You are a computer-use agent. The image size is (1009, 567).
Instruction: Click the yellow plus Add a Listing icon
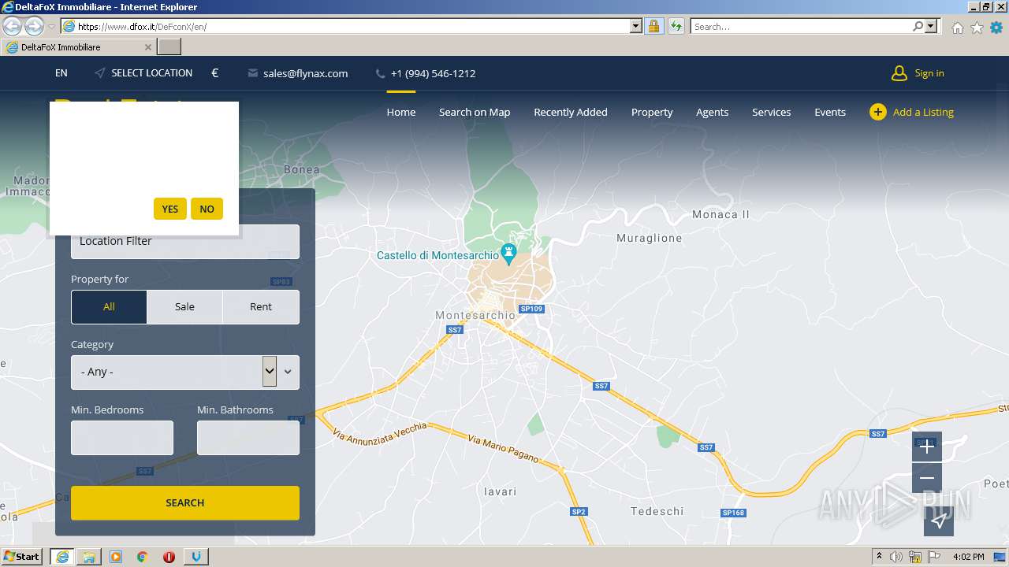pos(877,112)
